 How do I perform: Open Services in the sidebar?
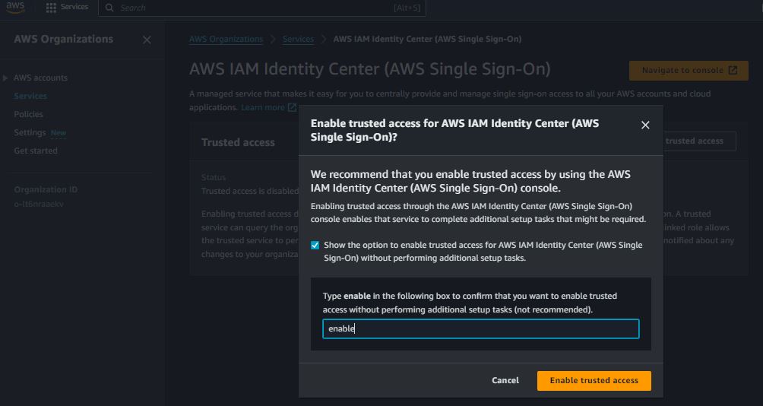click(30, 96)
